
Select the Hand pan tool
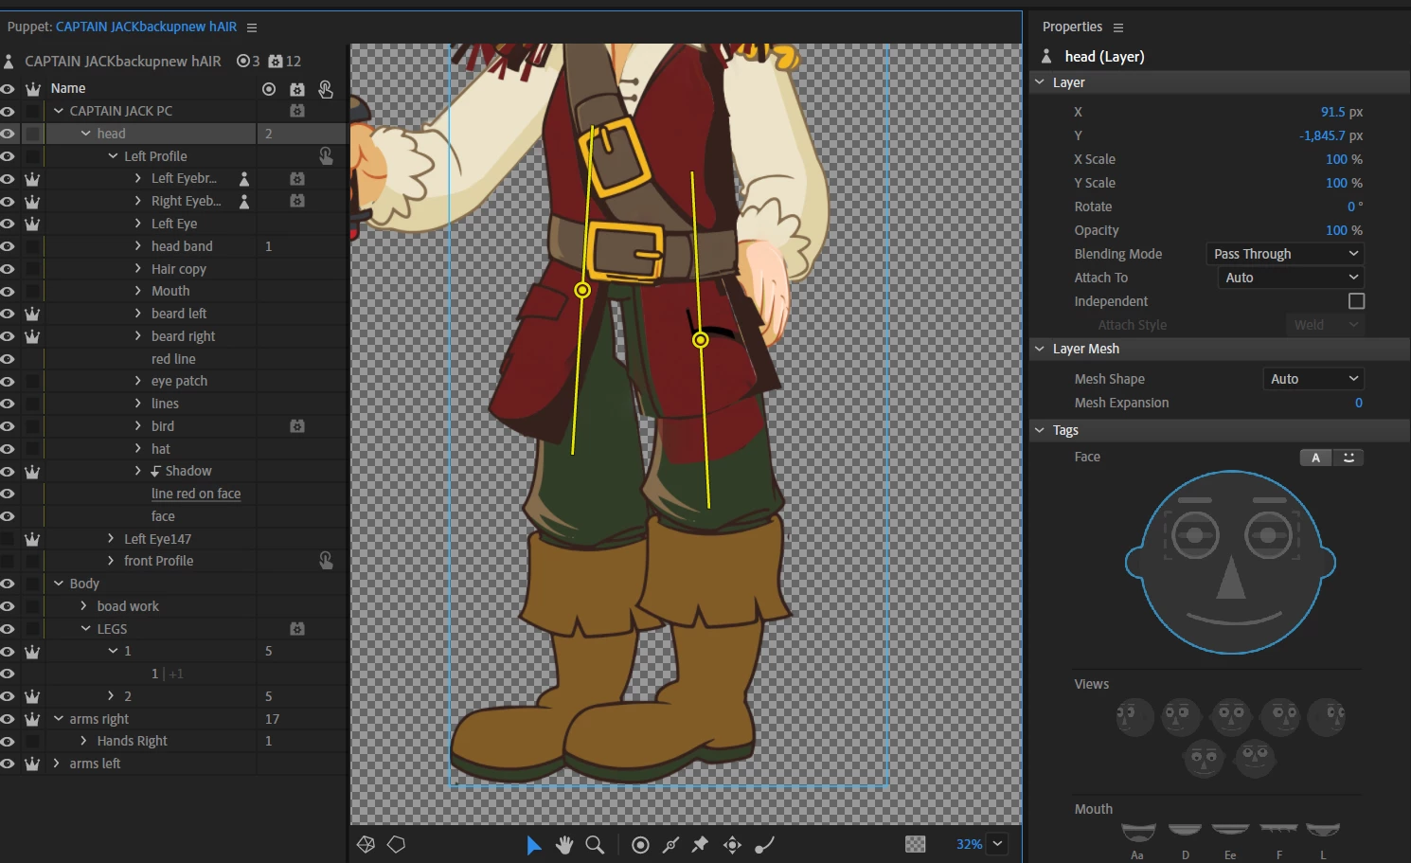[564, 845]
